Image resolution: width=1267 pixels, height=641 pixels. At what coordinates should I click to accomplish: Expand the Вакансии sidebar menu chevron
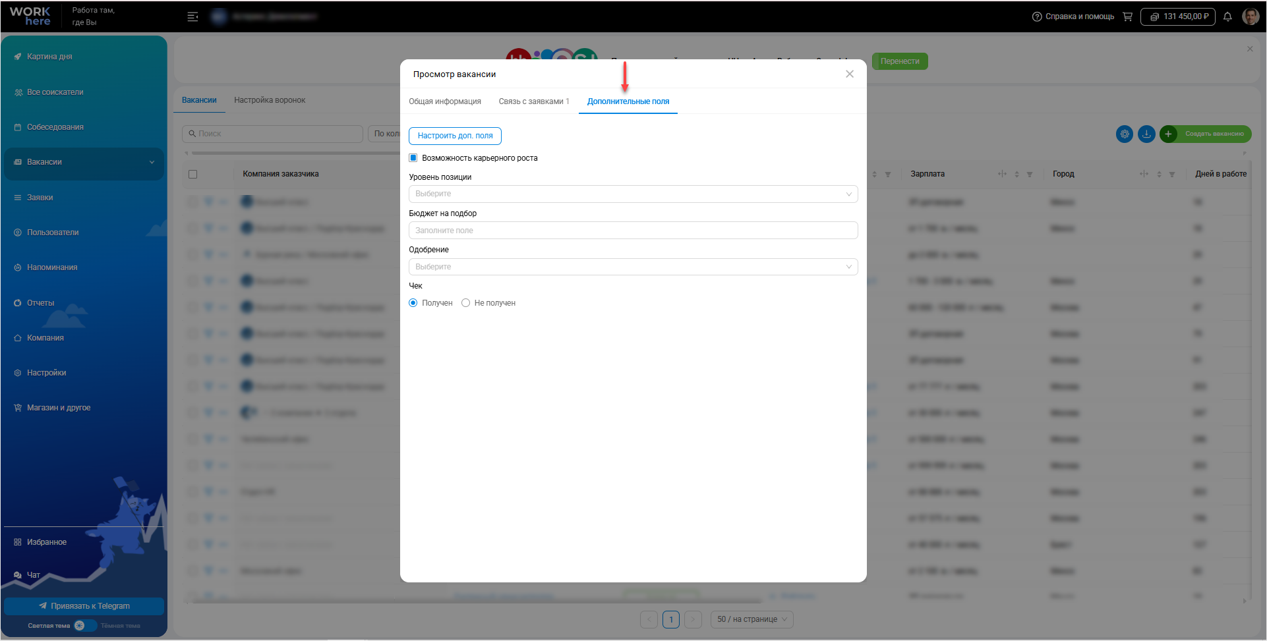pyautogui.click(x=152, y=162)
